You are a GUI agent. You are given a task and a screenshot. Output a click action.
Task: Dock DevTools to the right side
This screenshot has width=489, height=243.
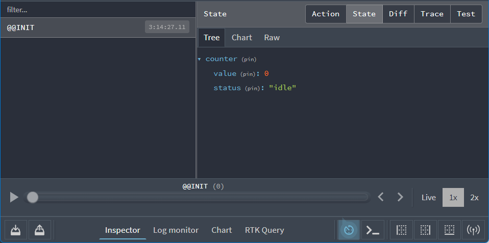tap(425, 230)
